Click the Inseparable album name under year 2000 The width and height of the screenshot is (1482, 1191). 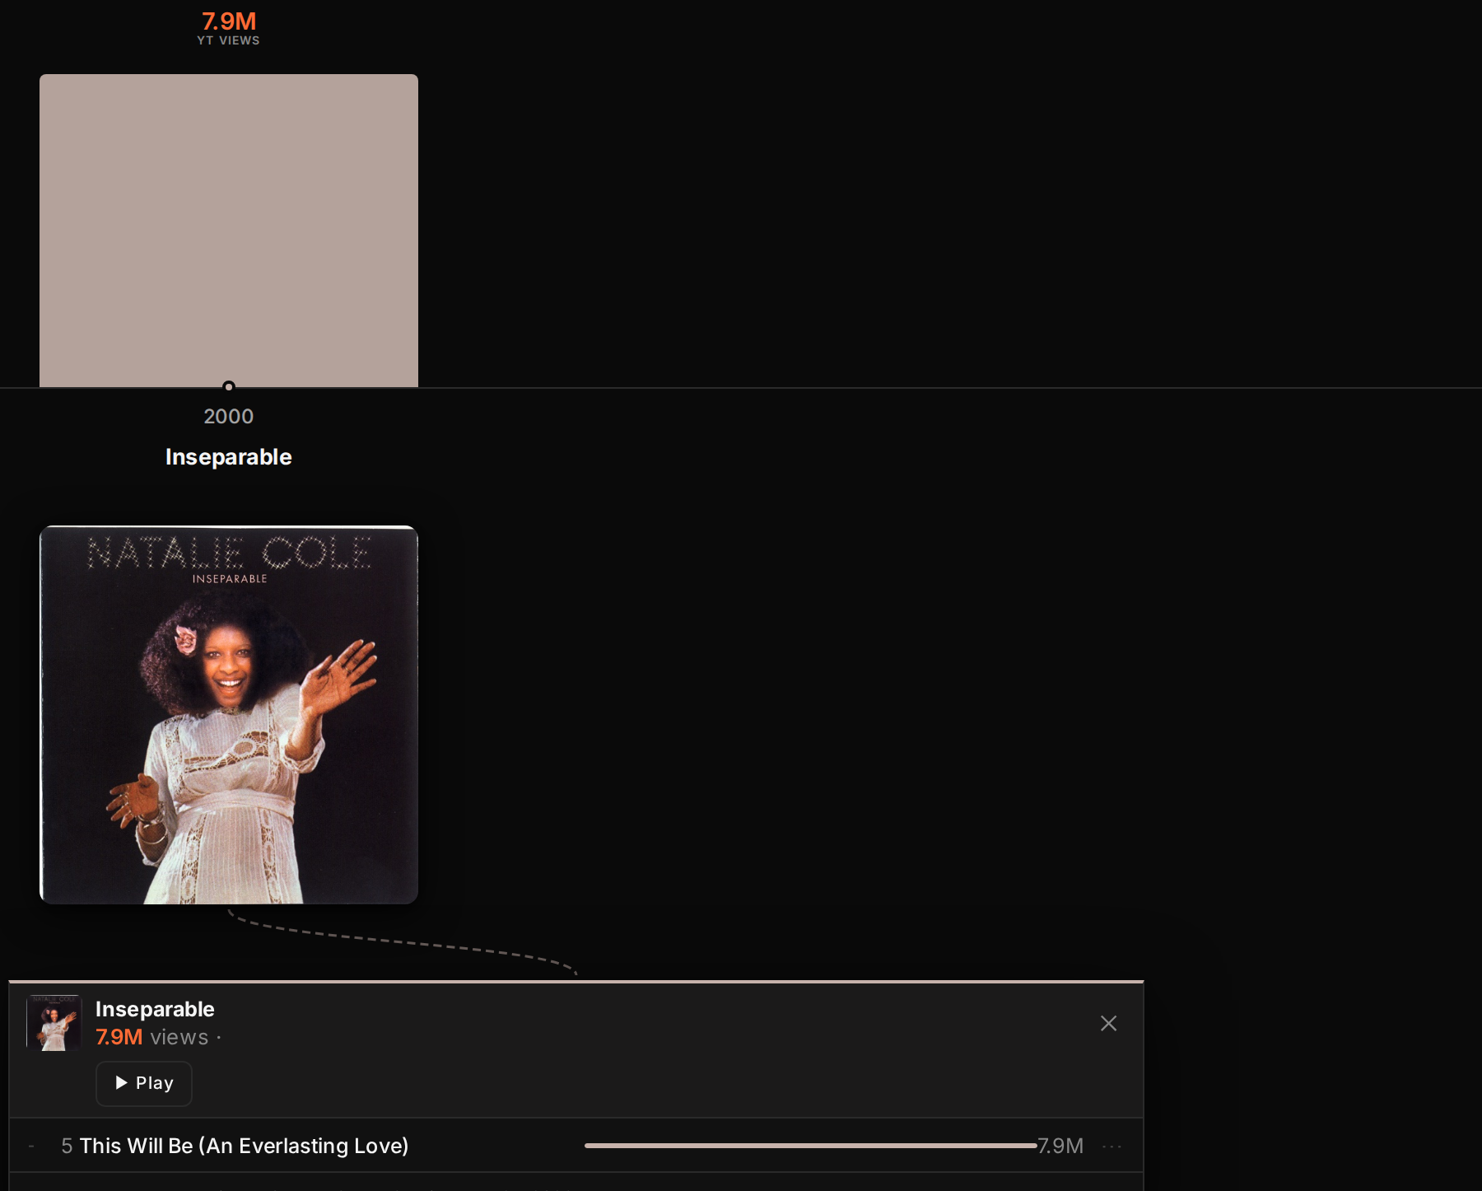click(x=229, y=457)
